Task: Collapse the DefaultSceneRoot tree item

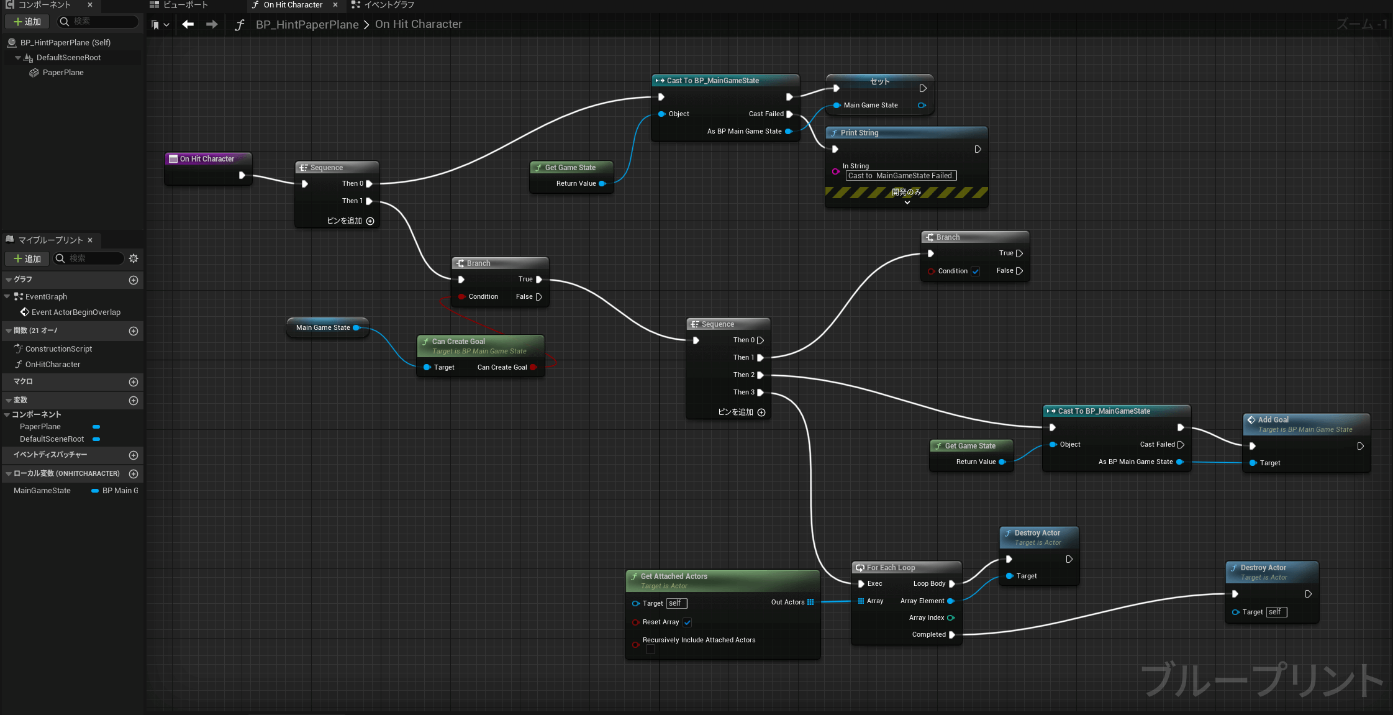Action: 18,58
